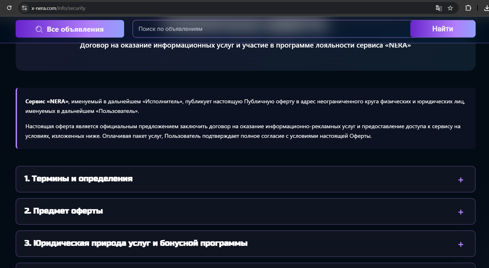Bookmark this page with the star icon
The width and height of the screenshot is (489, 268).
450,8
